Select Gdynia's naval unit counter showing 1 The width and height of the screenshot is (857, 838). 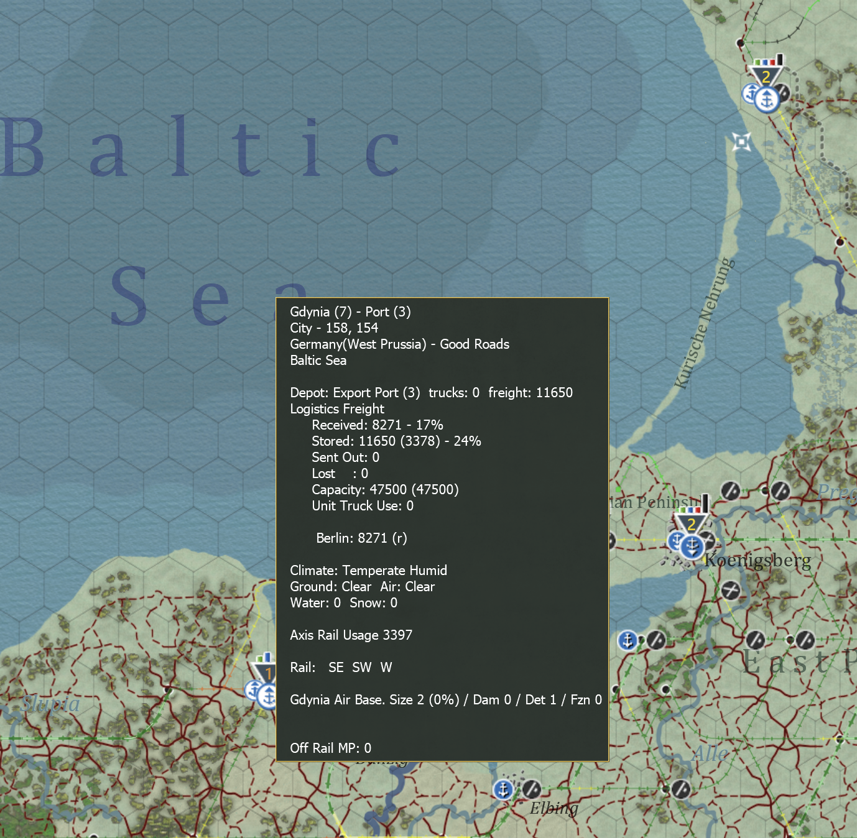(x=267, y=672)
